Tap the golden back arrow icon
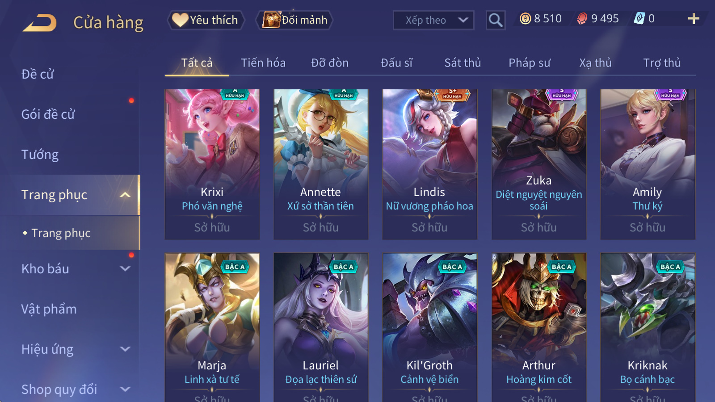 (40, 22)
